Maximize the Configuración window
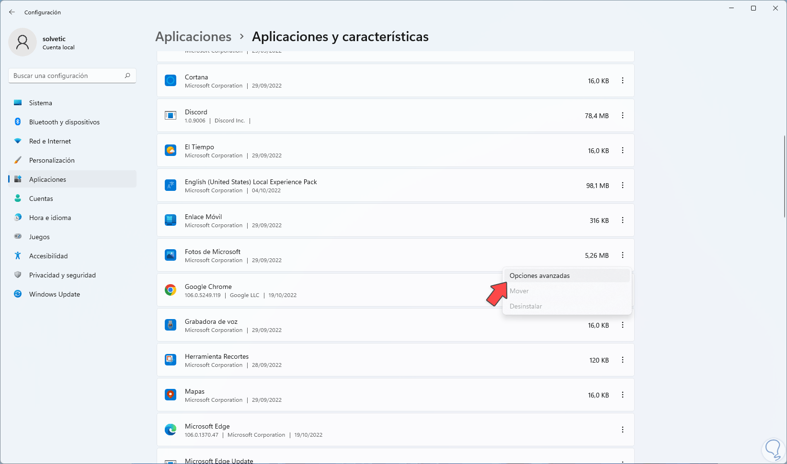 pos(753,8)
